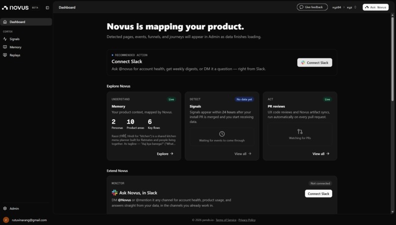Click the Slack logo beside Ask Novus
The width and height of the screenshot is (396, 225).
[114, 193]
